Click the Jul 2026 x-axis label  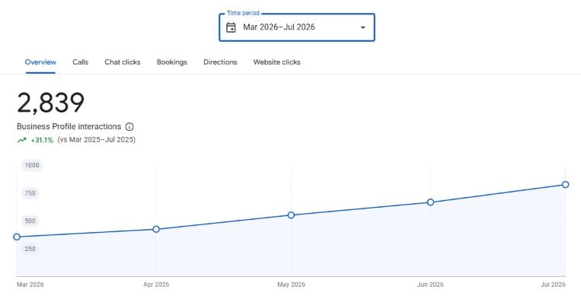coord(554,285)
